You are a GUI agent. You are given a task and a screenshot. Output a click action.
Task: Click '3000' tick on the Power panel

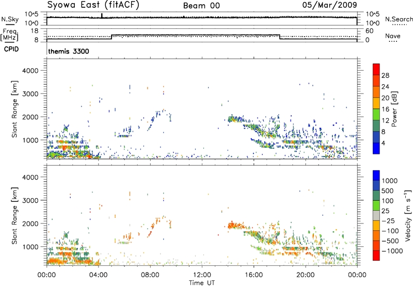pyautogui.click(x=30, y=94)
